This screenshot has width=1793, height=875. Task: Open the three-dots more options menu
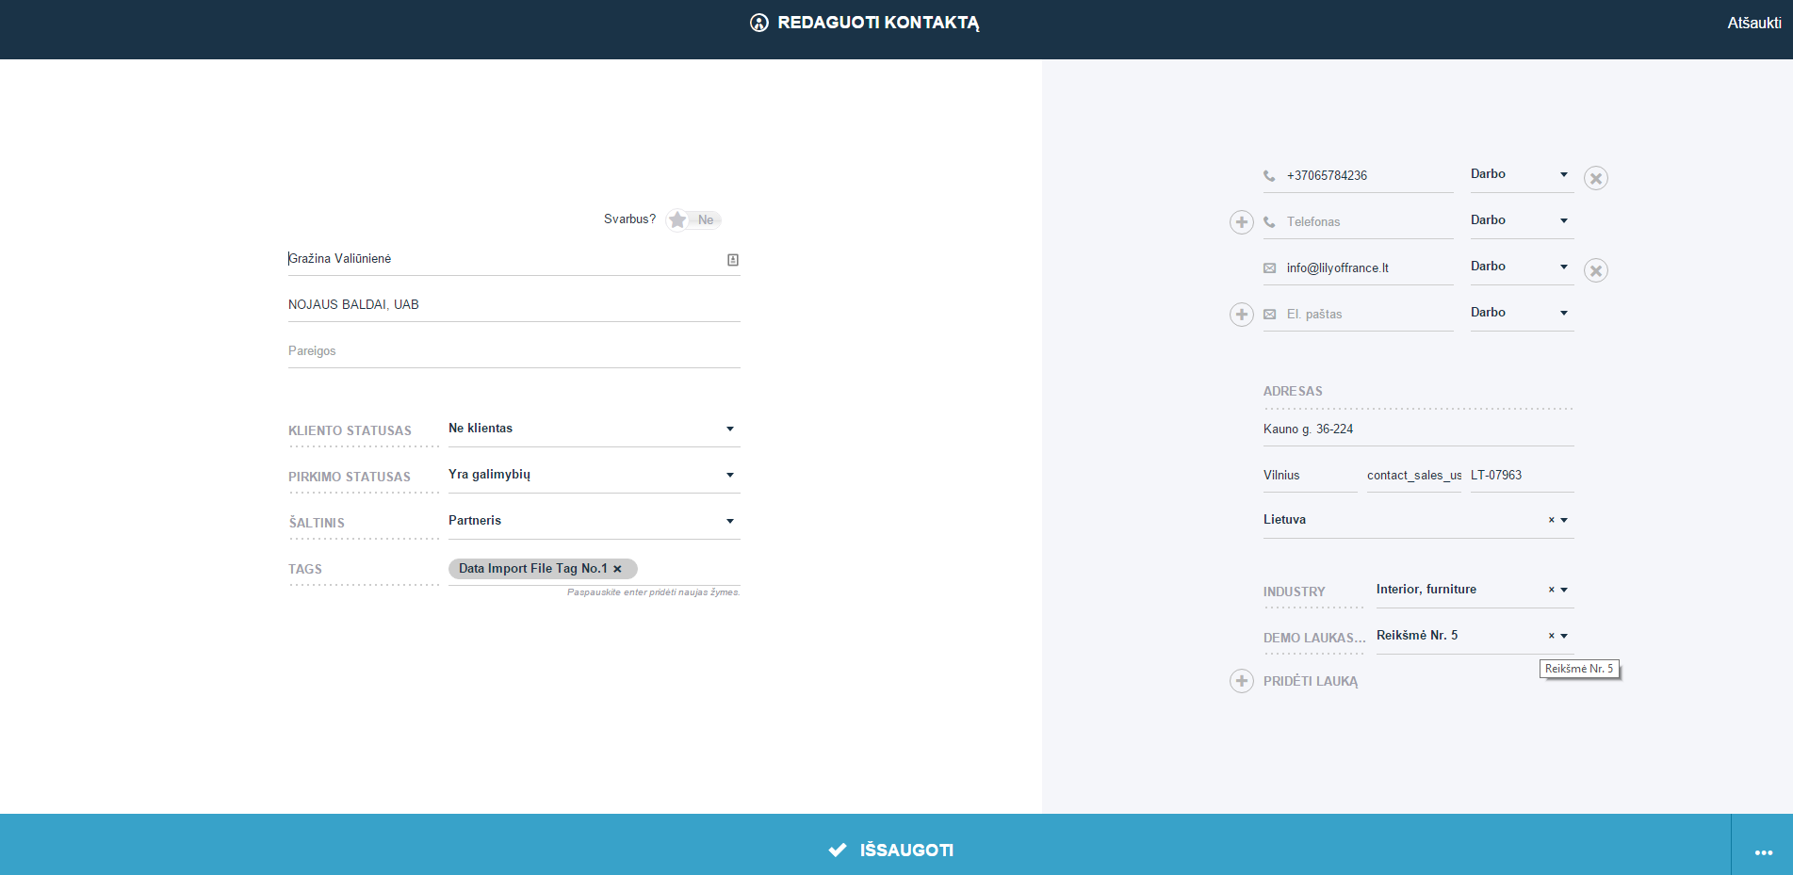tap(1763, 851)
